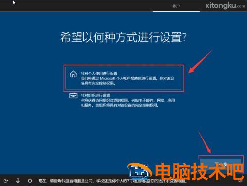This screenshot has height=186, width=247.
Task: Toggle the microphone icon in bottom bar
Action: (x=18, y=181)
